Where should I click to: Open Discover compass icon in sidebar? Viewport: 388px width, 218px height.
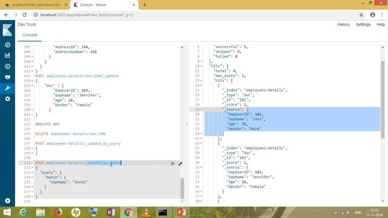7,45
